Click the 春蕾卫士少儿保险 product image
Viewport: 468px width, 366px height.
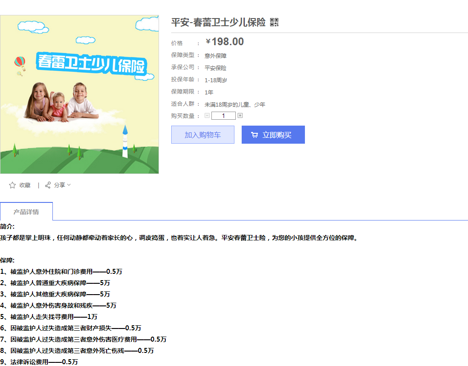[80, 94]
